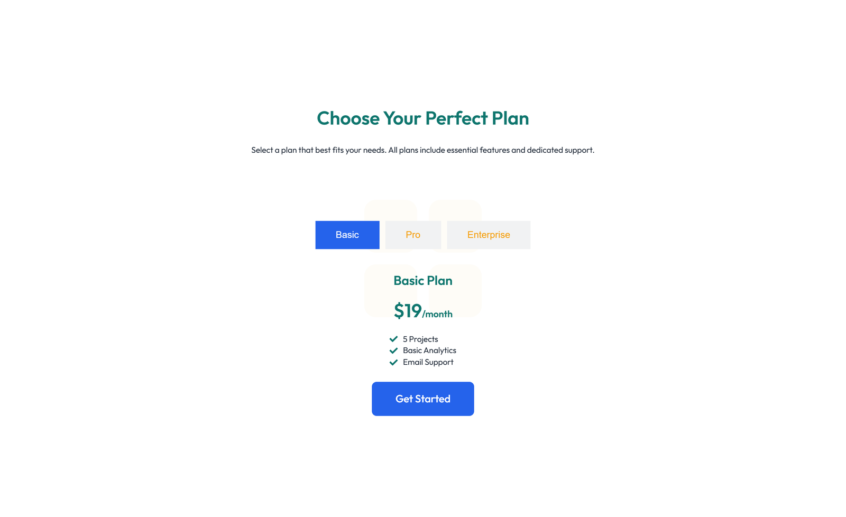Click the Choose Your Perfect Plan title
Image resolution: width=846 pixels, height=517 pixels.
point(422,118)
